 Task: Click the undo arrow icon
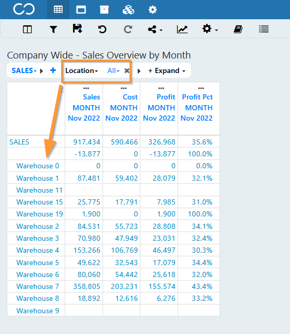pyautogui.click(x=103, y=29)
